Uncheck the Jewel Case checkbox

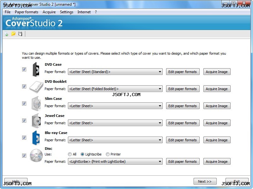(24, 120)
